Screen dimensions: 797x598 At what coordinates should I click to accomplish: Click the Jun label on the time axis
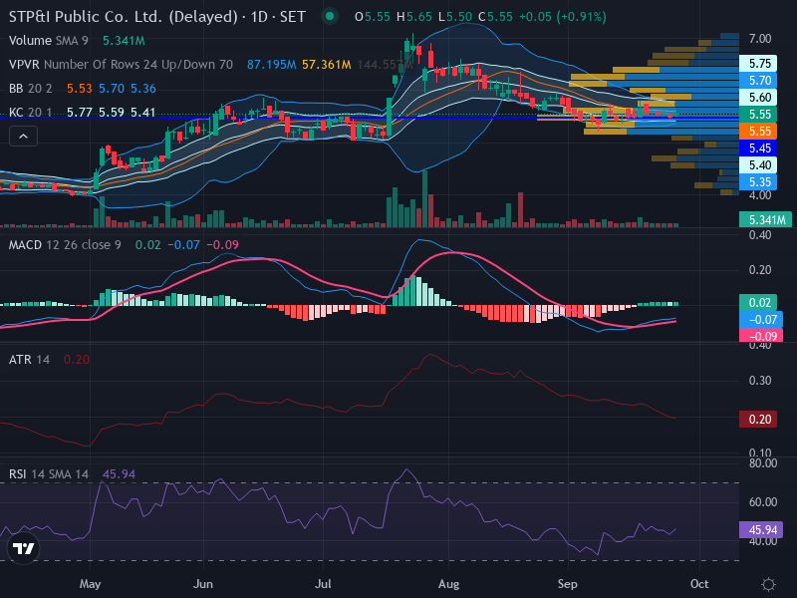coord(203,584)
